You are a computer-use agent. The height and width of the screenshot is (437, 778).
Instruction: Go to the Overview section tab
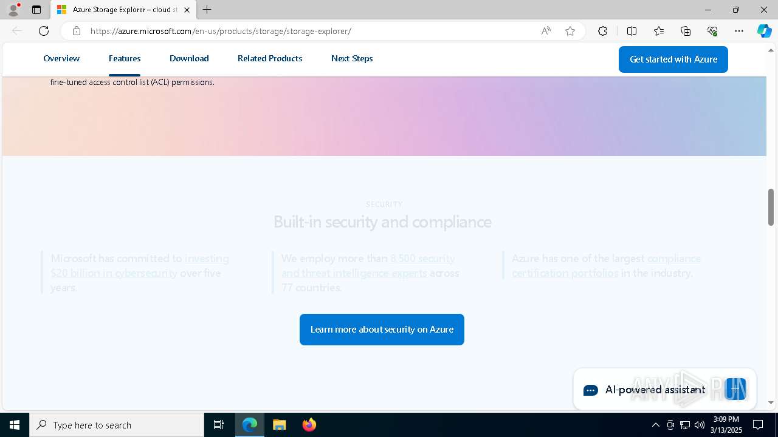pos(61,58)
